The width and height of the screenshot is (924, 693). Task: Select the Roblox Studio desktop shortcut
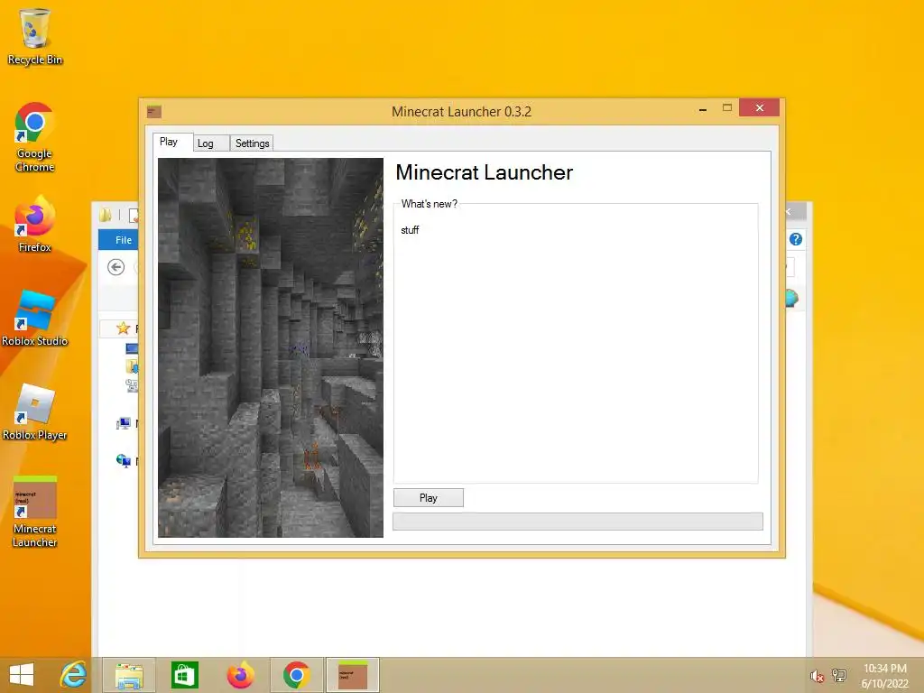click(35, 319)
